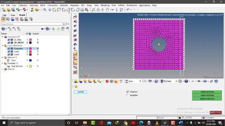Collapse the Properties (1) tree node
Image resolution: width=225 pixels, height=126 pixels.
pyautogui.click(x=2, y=63)
